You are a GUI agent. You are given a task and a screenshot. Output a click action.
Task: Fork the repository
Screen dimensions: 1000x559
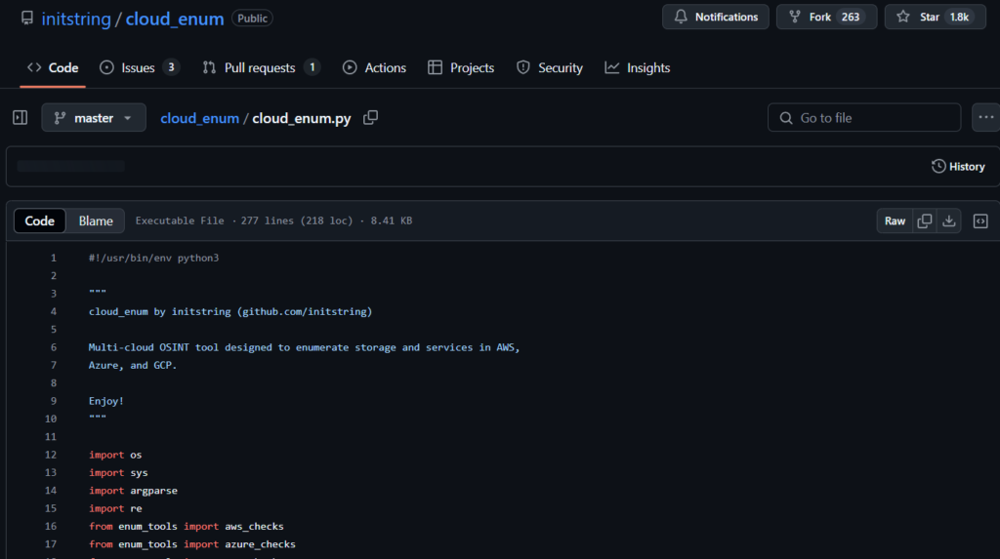826,18
